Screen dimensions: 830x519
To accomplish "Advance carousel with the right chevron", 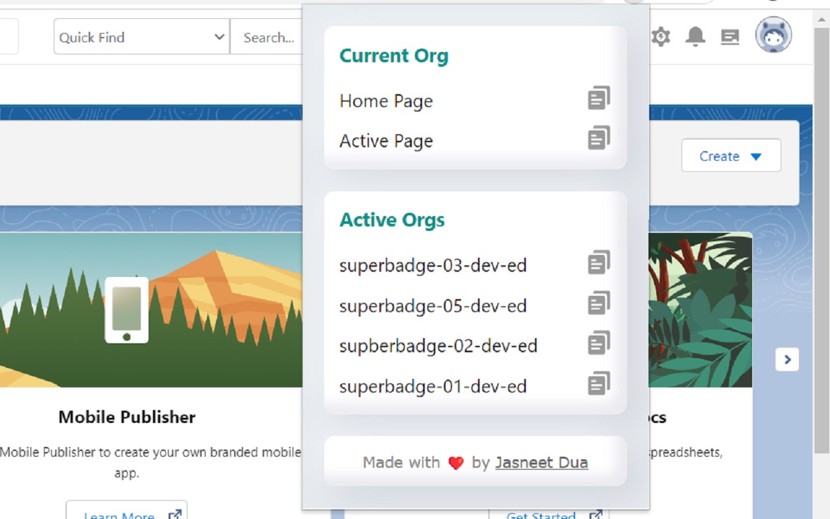I will point(787,359).
